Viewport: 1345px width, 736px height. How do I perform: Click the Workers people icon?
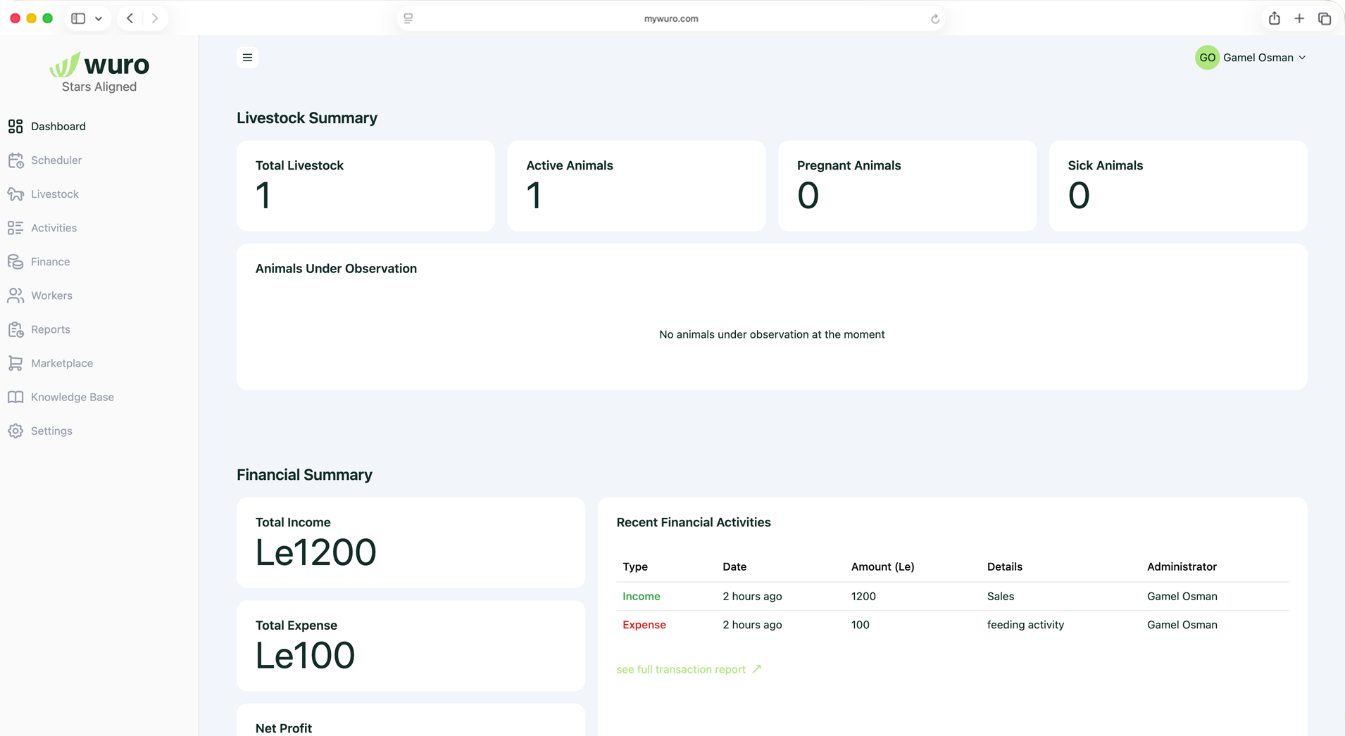(x=15, y=296)
